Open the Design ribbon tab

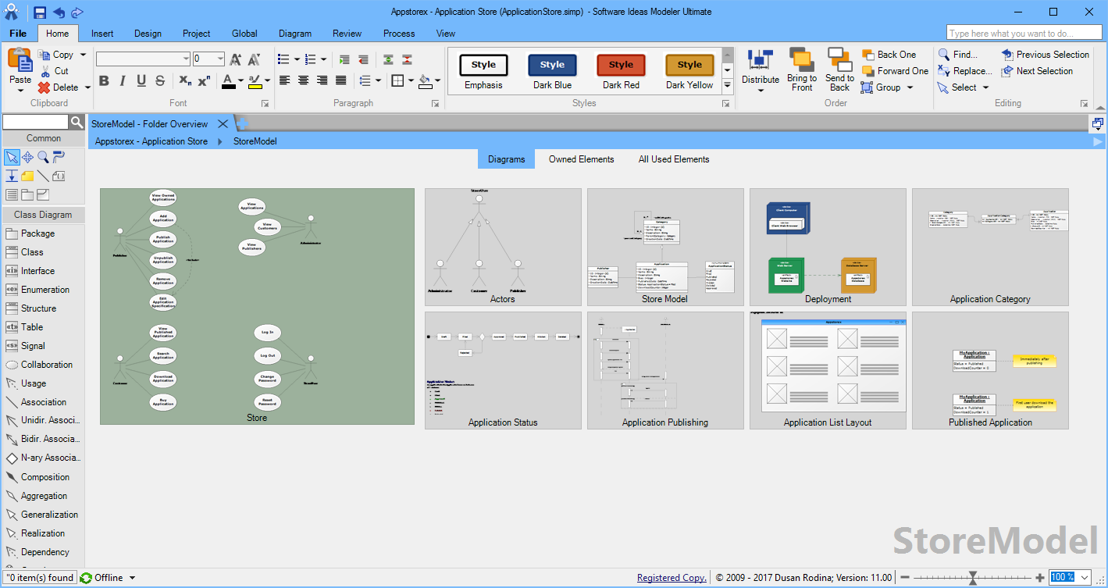click(x=148, y=34)
